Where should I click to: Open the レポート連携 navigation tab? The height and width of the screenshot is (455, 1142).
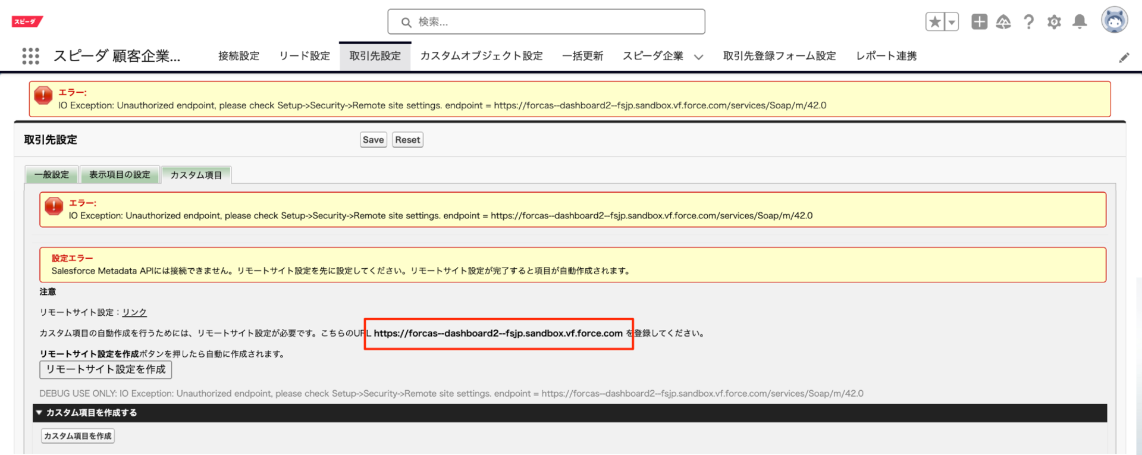(x=886, y=56)
